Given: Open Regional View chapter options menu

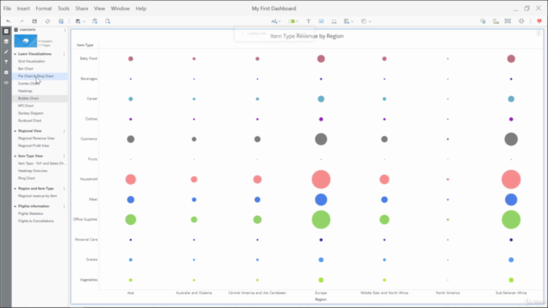Looking at the screenshot, I should 64,131.
